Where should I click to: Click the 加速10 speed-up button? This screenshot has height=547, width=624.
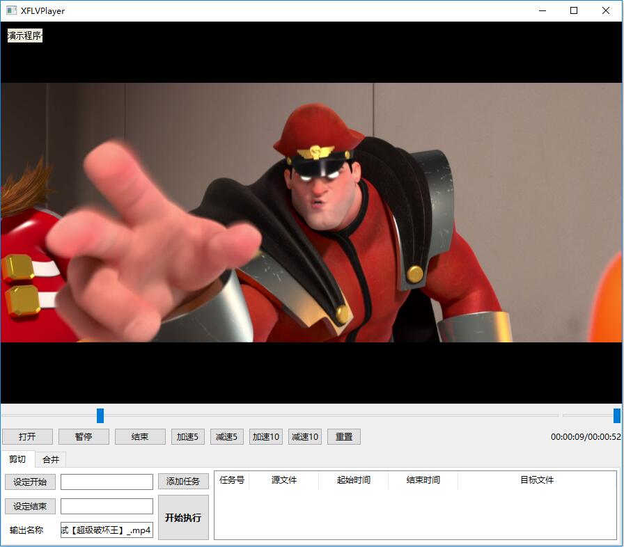(266, 437)
